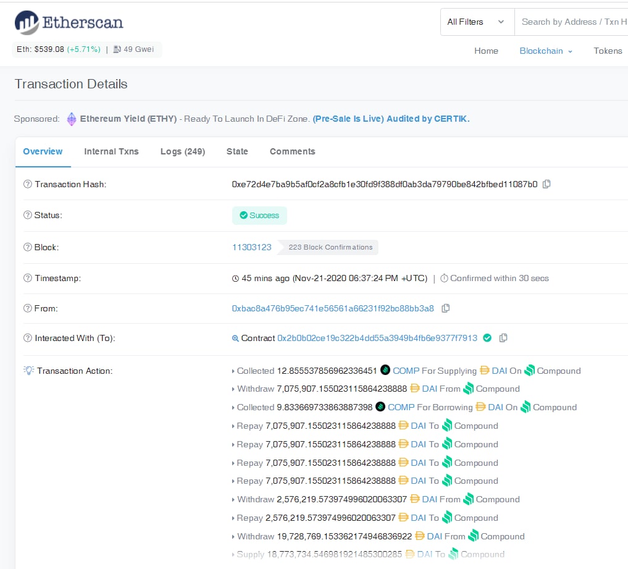This screenshot has width=628, height=569.
Task: Open the Logs (249) tab
Action: click(183, 151)
